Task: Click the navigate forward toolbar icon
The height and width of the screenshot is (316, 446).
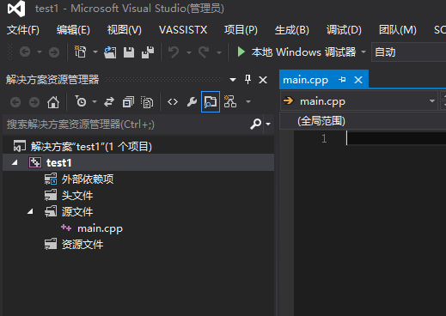Action: pyautogui.click(x=54, y=52)
